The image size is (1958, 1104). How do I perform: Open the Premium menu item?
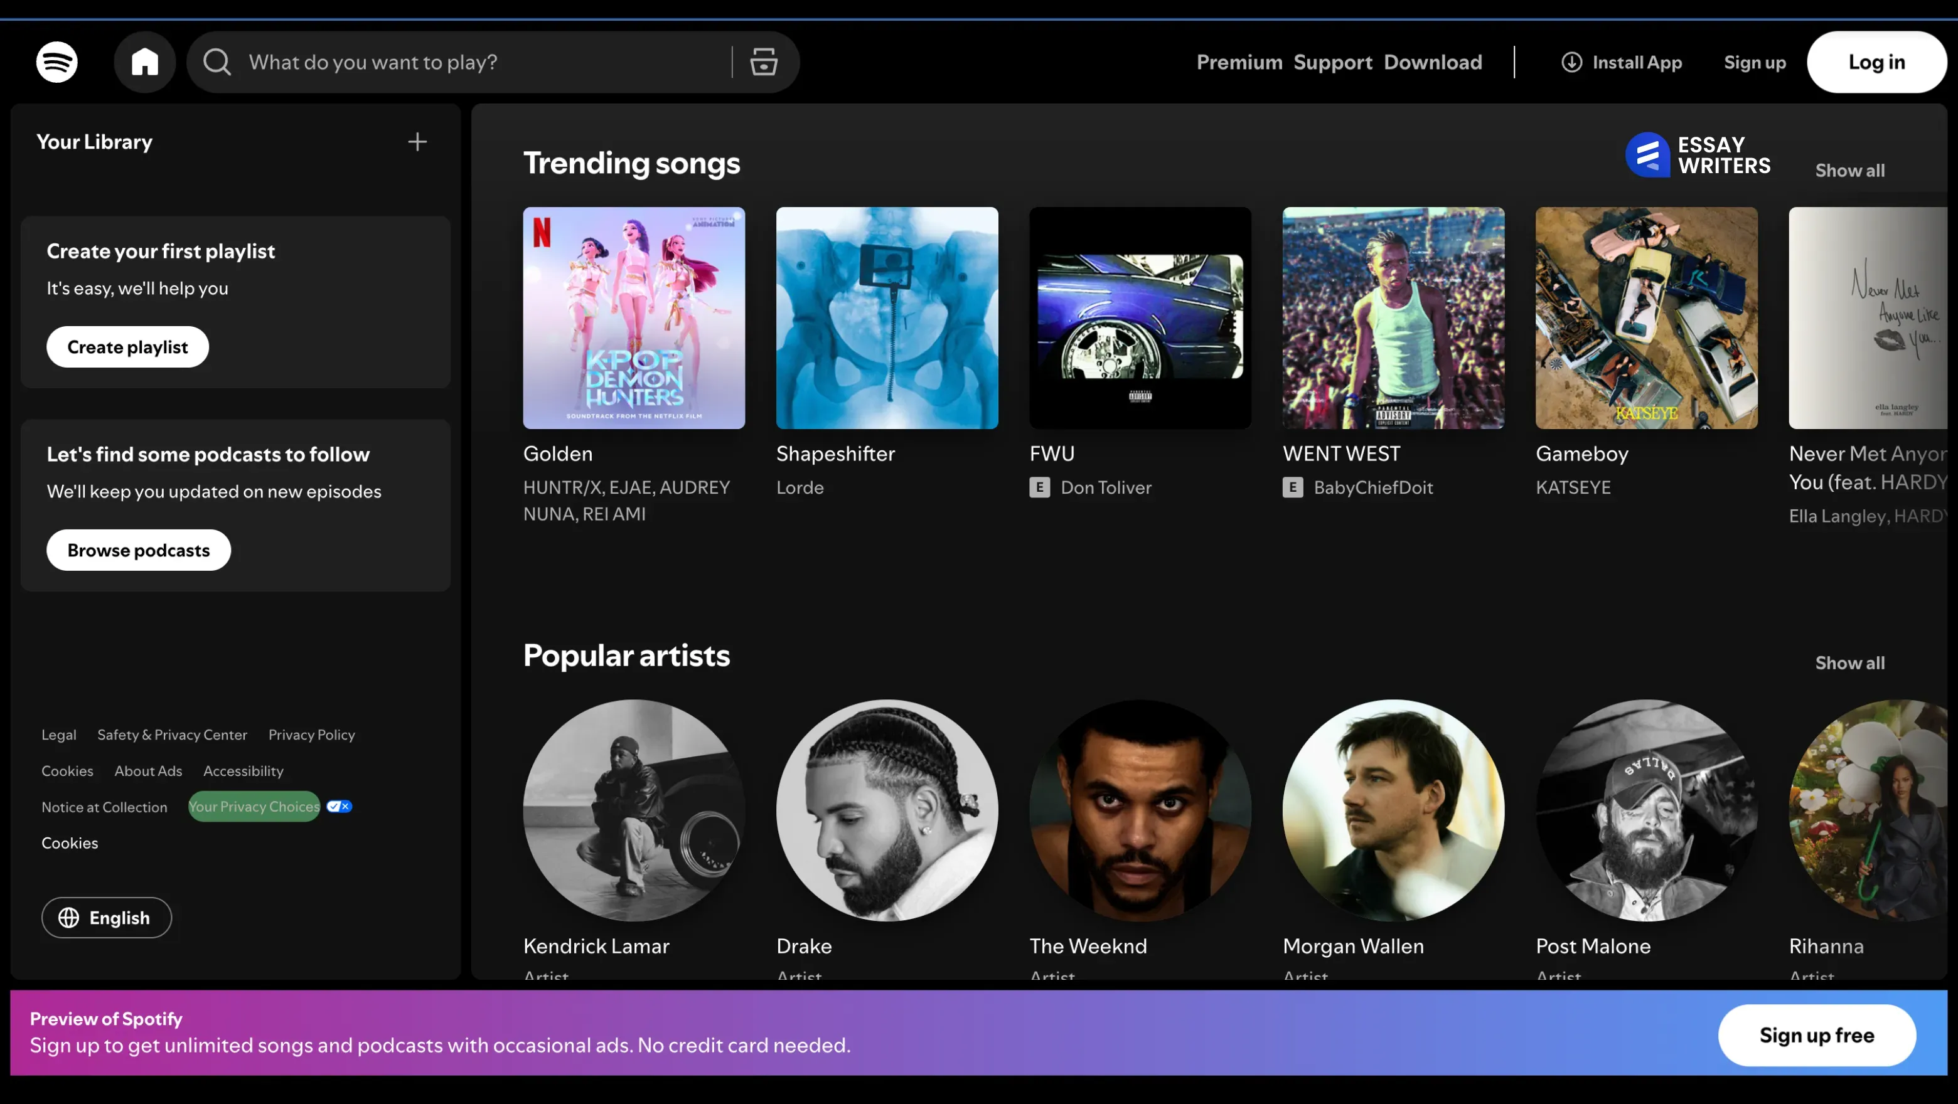click(x=1239, y=62)
